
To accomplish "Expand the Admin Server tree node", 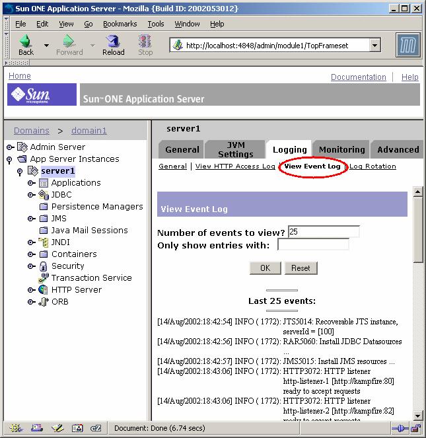I will (x=11, y=147).
